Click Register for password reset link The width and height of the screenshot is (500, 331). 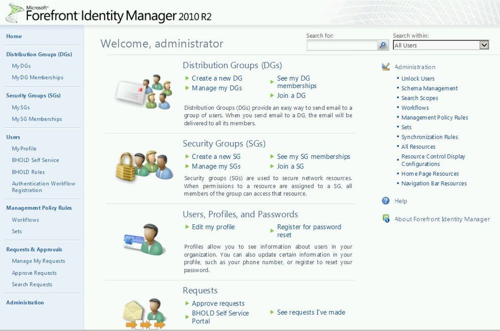point(309,231)
